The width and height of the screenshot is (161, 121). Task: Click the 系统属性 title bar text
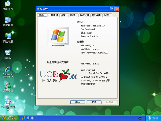43,9
